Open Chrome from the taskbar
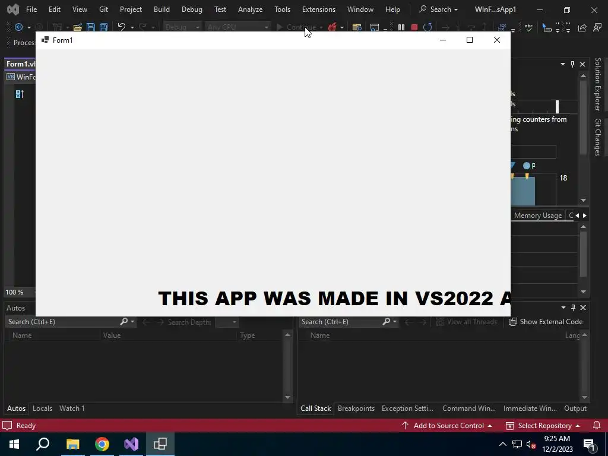 102,444
